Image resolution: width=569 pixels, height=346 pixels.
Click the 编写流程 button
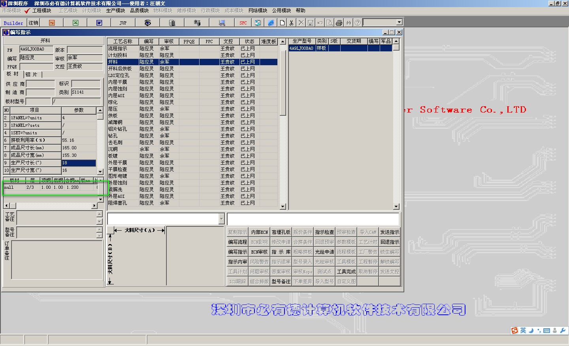point(237,242)
